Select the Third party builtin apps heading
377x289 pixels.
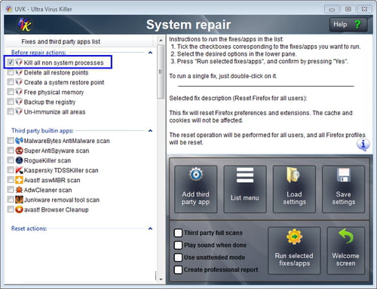click(x=42, y=130)
